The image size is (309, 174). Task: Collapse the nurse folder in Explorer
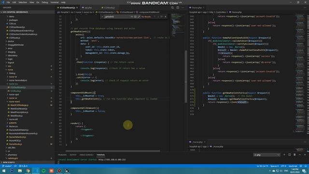click(x=11, y=70)
